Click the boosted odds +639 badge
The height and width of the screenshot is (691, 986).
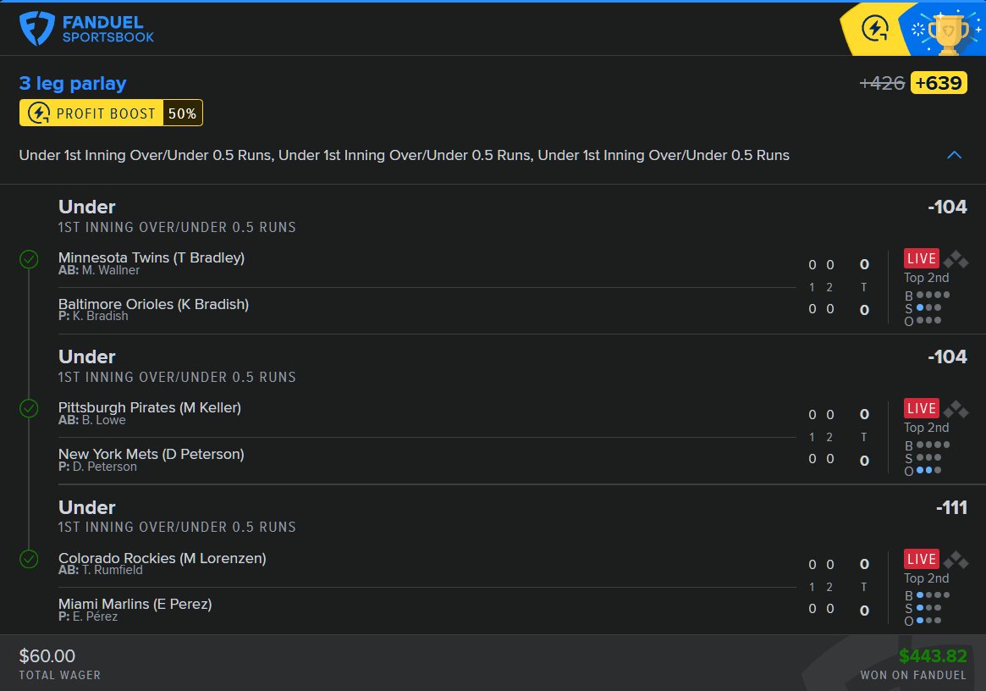(939, 83)
